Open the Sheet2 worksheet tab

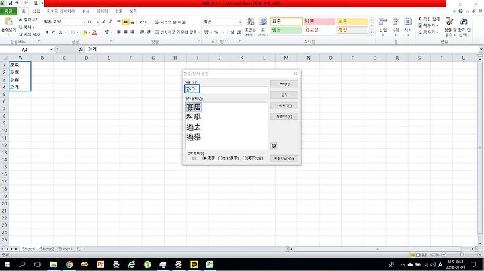tap(46, 249)
